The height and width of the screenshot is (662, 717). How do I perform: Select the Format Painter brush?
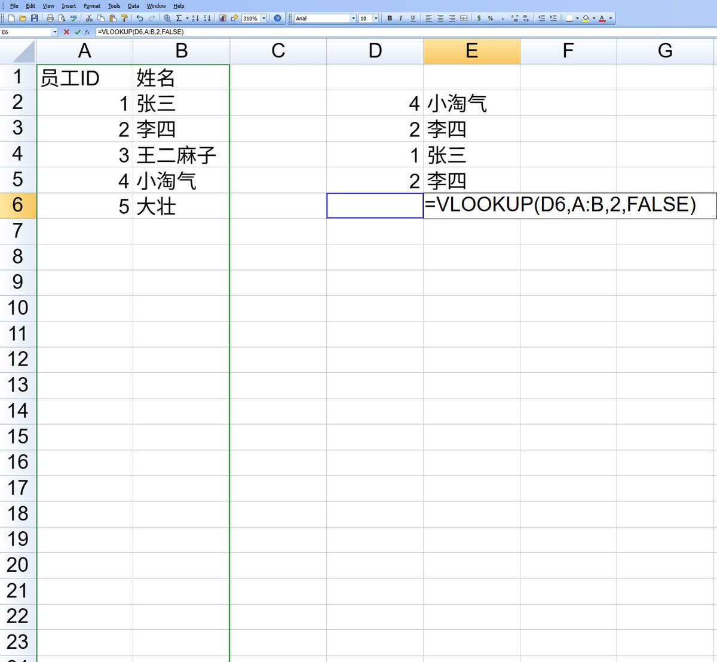124,19
